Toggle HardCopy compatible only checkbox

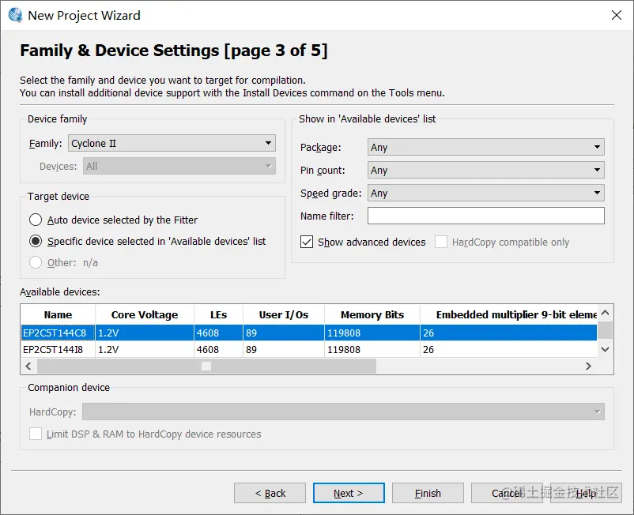coord(441,242)
